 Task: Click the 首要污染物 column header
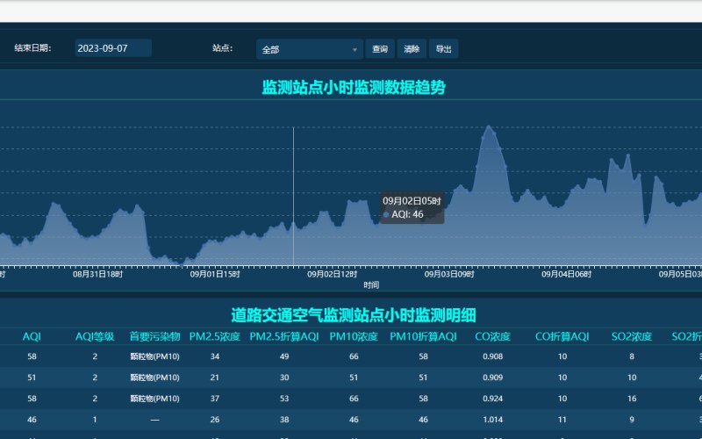click(x=155, y=337)
